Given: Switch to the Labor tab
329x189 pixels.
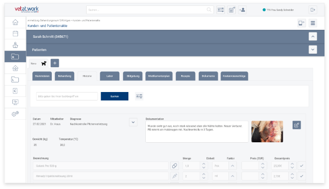Looking at the screenshot, I should point(110,76).
